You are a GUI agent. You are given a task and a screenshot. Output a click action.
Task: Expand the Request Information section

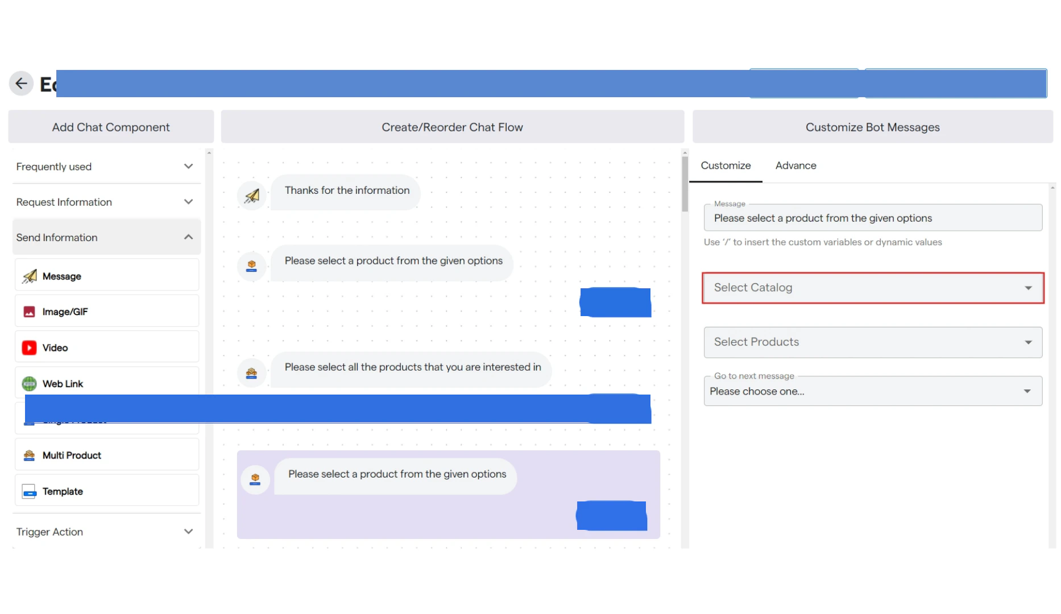[x=106, y=202]
